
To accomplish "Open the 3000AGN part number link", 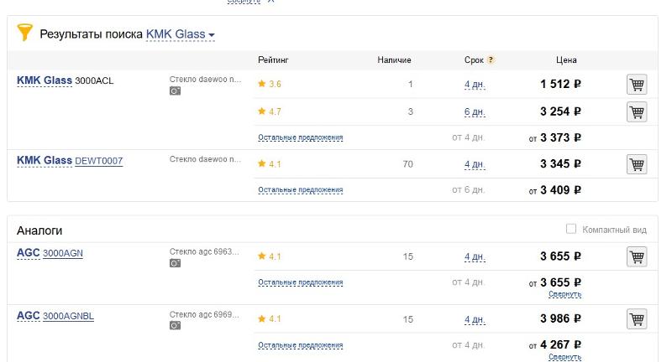I will tap(63, 253).
